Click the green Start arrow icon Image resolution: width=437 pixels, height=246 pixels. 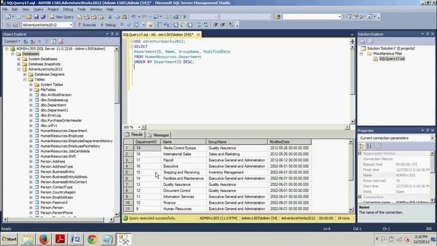184,17
